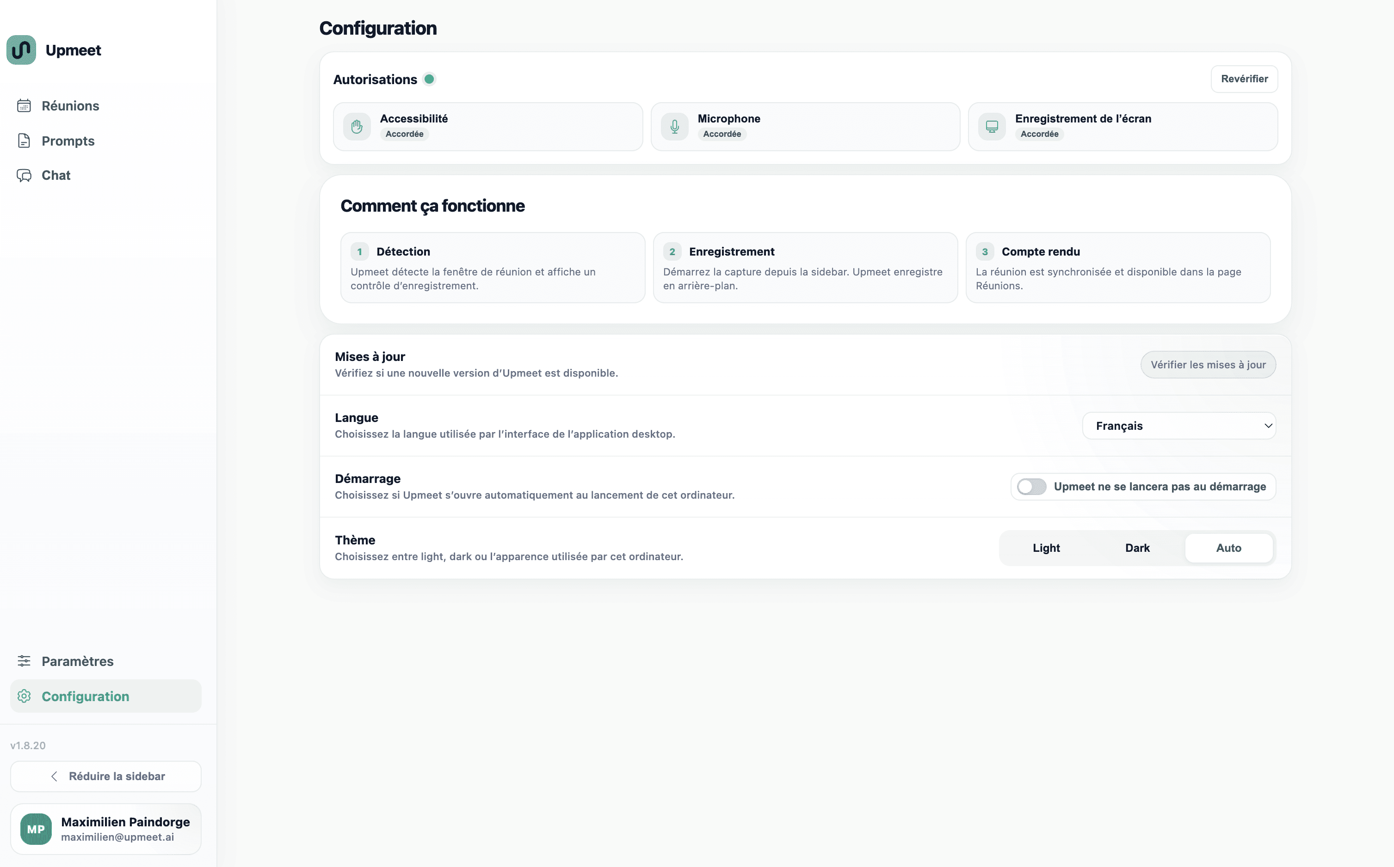Image resolution: width=1394 pixels, height=867 pixels.
Task: Click the Revérifier button
Action: pos(1244,79)
